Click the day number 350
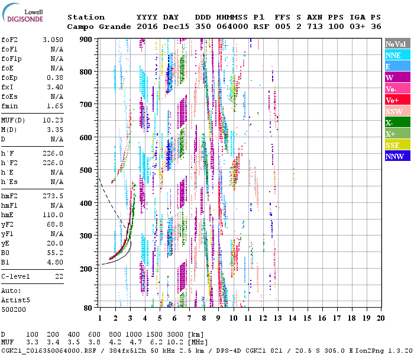Viewport: 414px width, 355px height. pyautogui.click(x=203, y=27)
